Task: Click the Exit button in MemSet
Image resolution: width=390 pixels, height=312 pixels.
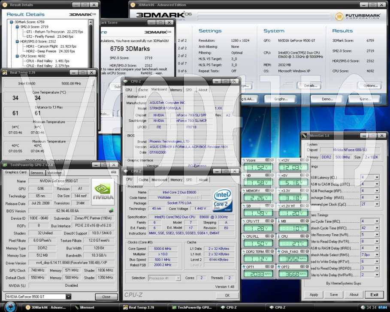Action: click(374, 294)
